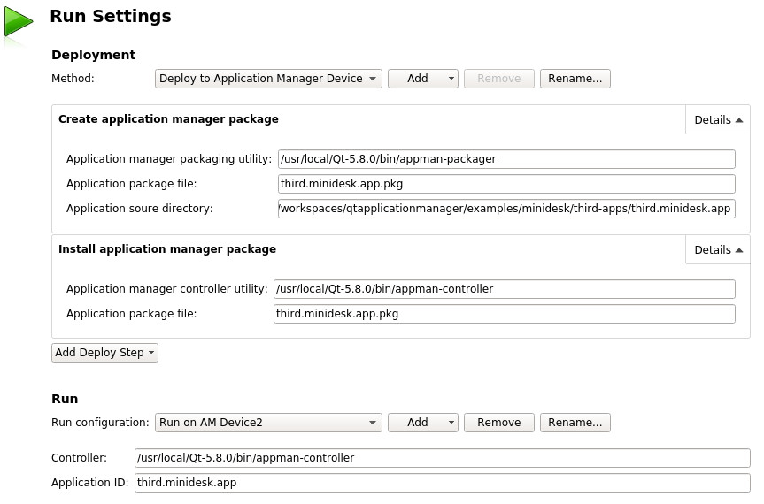
Task: Click the greyed Remove button in Deployment
Action: click(499, 79)
